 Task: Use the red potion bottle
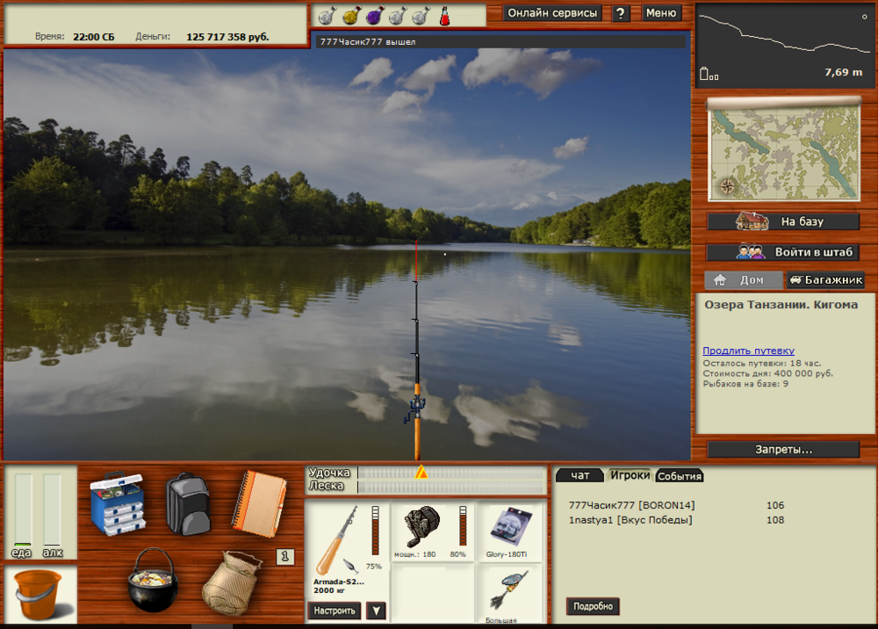(444, 15)
